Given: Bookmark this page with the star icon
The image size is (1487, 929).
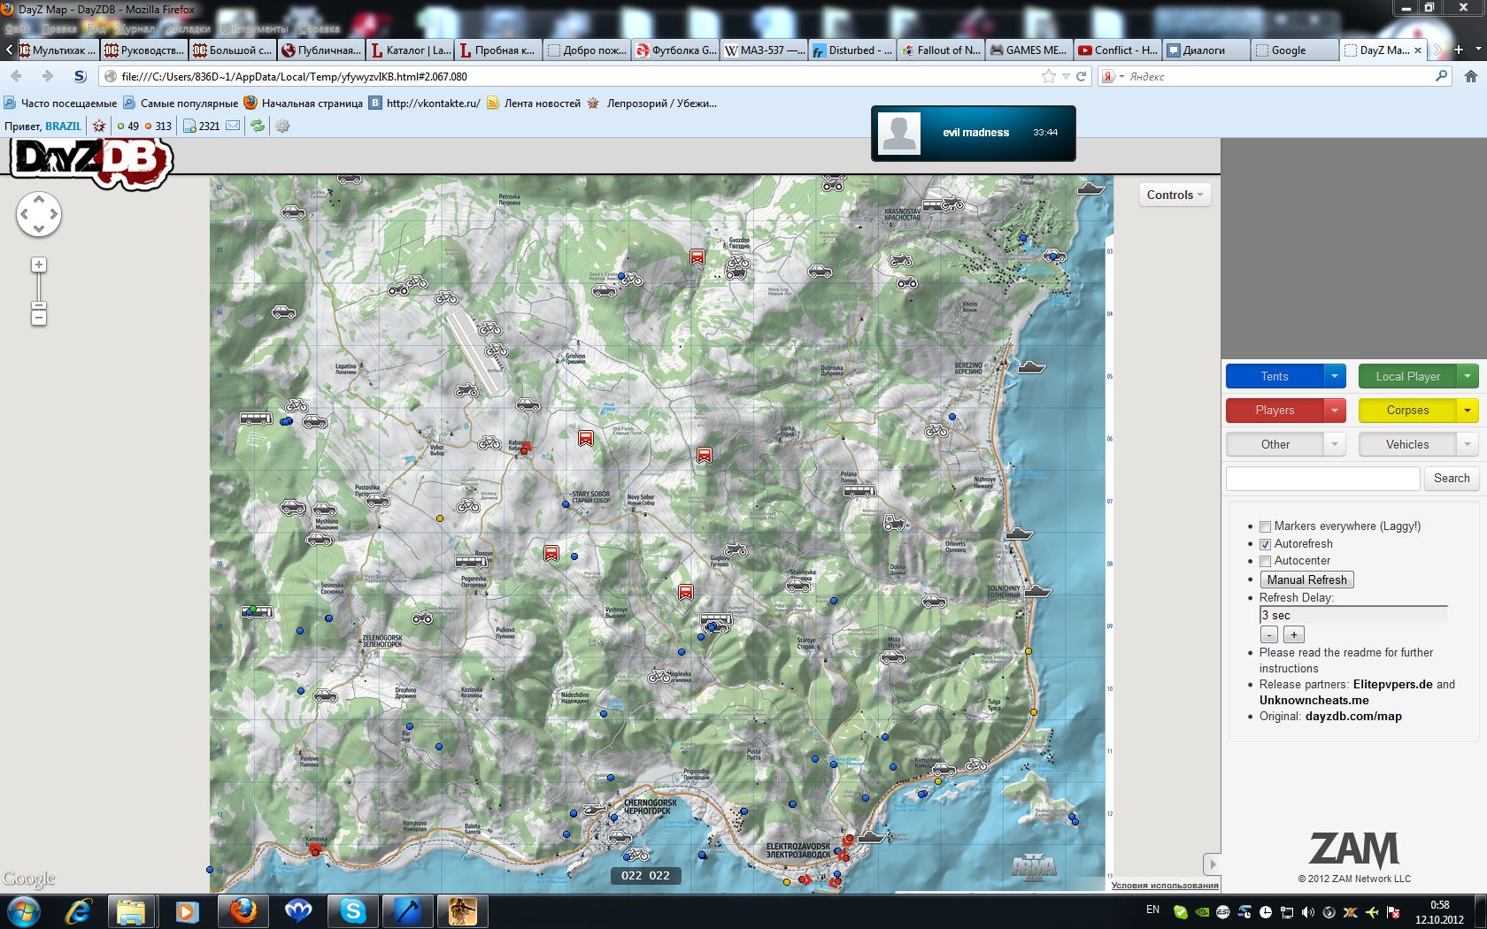Looking at the screenshot, I should point(1049,76).
